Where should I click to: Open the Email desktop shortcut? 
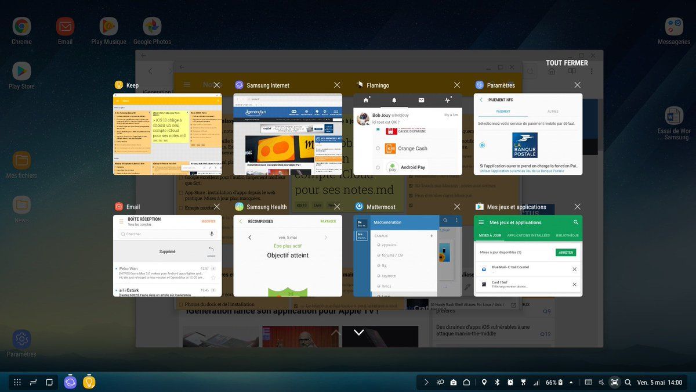pyautogui.click(x=65, y=27)
